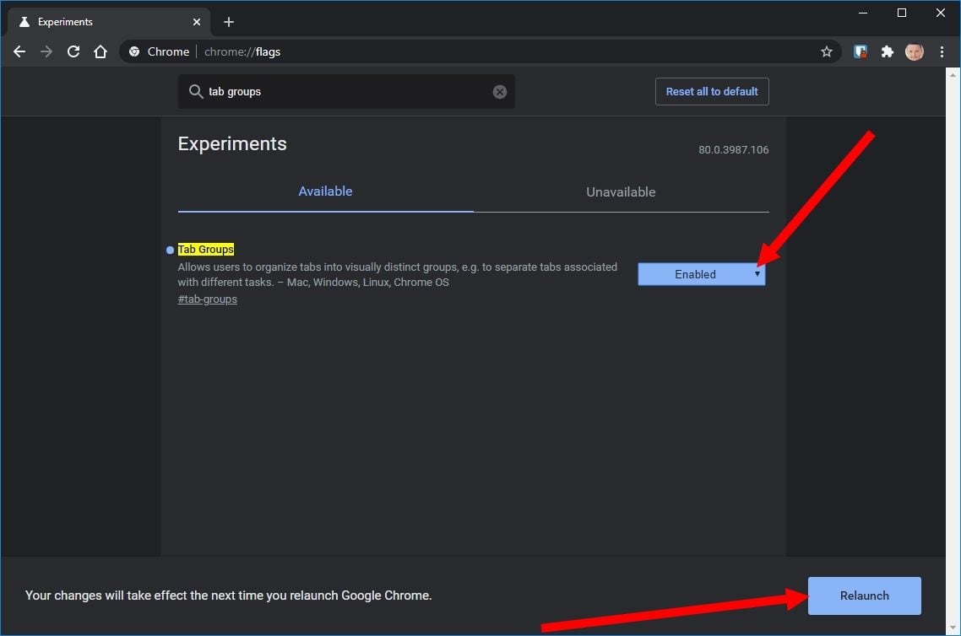Click the forward navigation arrow
The image size is (961, 636).
(46, 52)
